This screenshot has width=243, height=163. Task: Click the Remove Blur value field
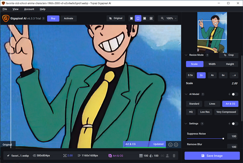pyautogui.click(x=232, y=146)
